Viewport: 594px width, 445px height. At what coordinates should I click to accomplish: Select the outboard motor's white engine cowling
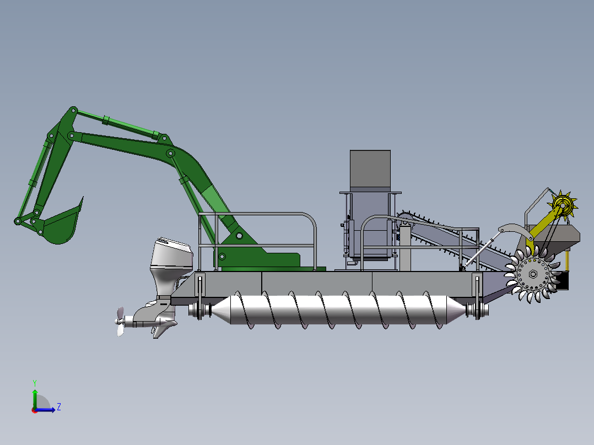point(172,254)
